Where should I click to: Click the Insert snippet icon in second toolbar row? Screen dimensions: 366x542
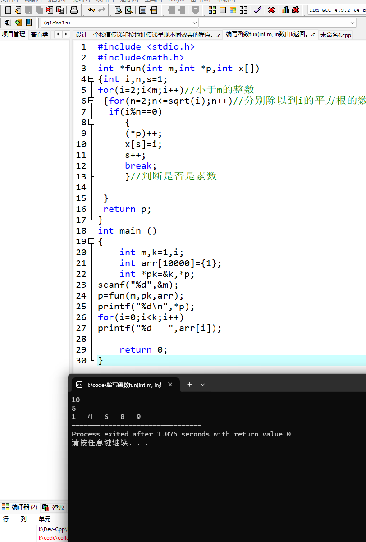pos(8,23)
